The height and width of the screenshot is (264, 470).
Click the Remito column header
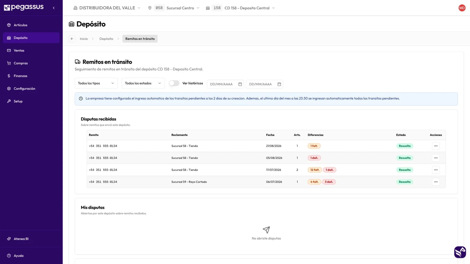94,135
